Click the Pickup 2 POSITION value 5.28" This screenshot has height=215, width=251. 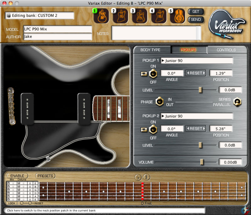click(221, 129)
